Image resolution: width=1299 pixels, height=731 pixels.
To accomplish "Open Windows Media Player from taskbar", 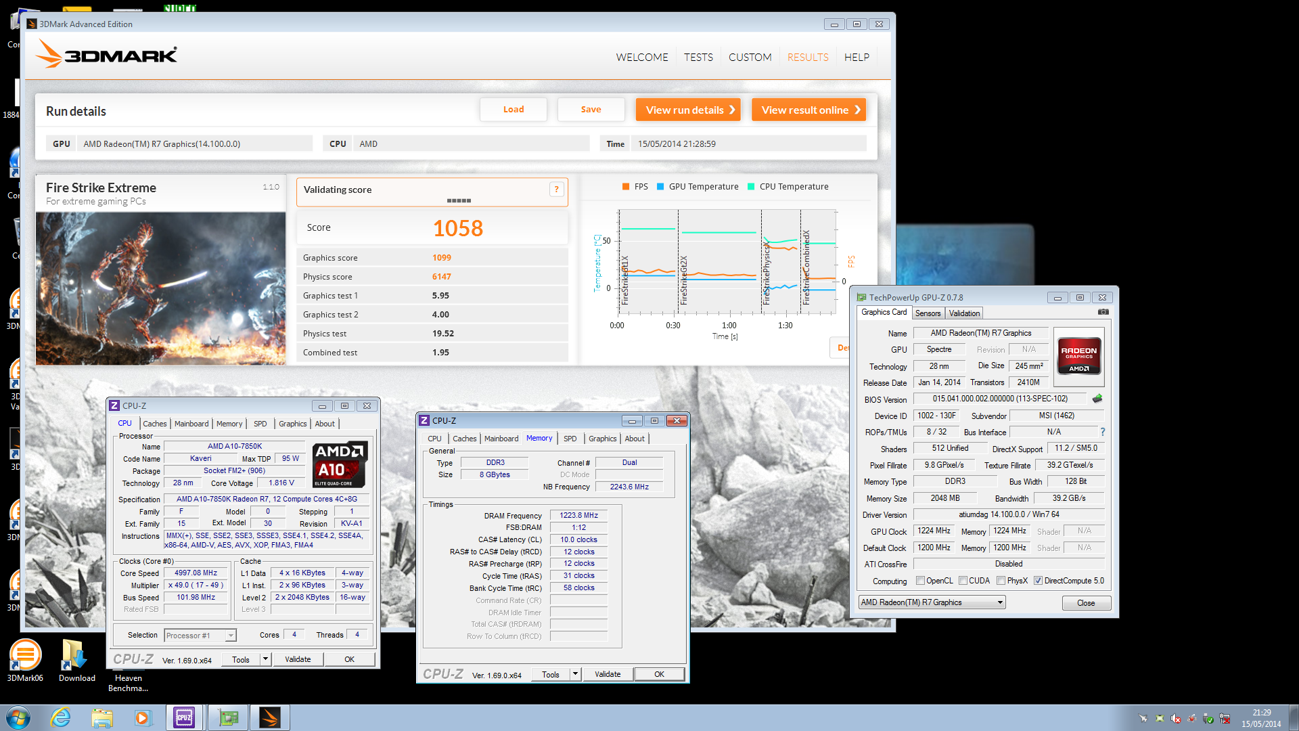I will coord(143,717).
